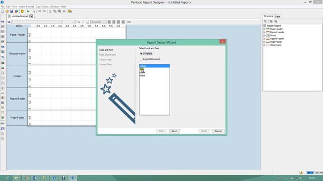Click the preview magnifier icon in toolbar
323x181 pixels.
[x=16, y=11]
